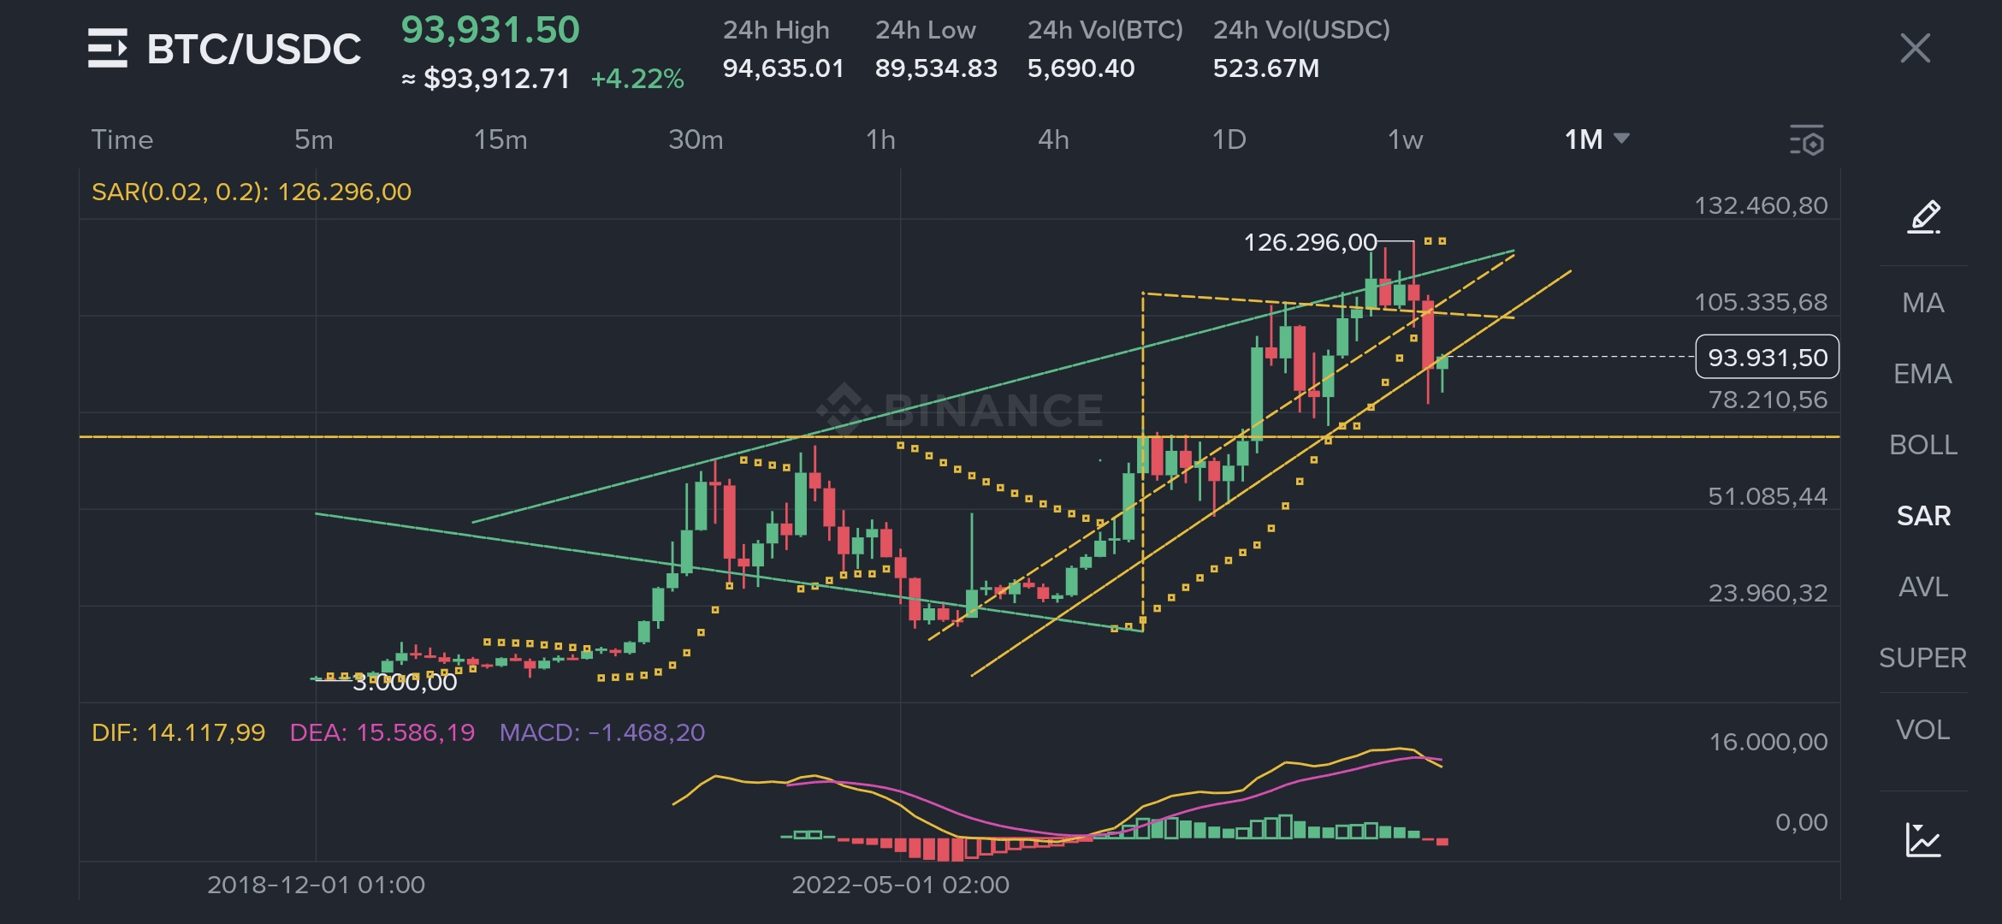Switch sub-chart to VOL indicator
Viewport: 2002px width, 924px height.
pos(1923,730)
